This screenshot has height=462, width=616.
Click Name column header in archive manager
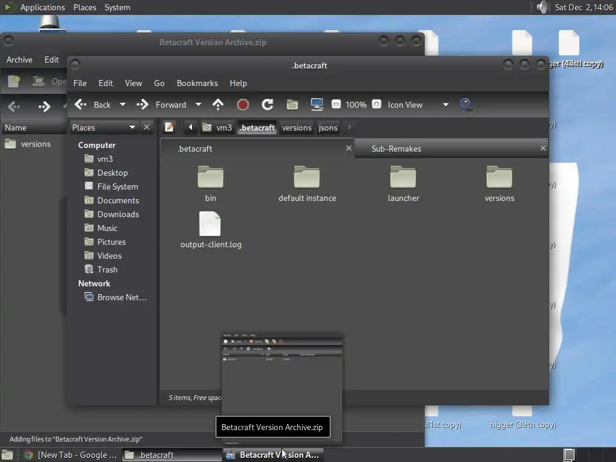click(34, 128)
